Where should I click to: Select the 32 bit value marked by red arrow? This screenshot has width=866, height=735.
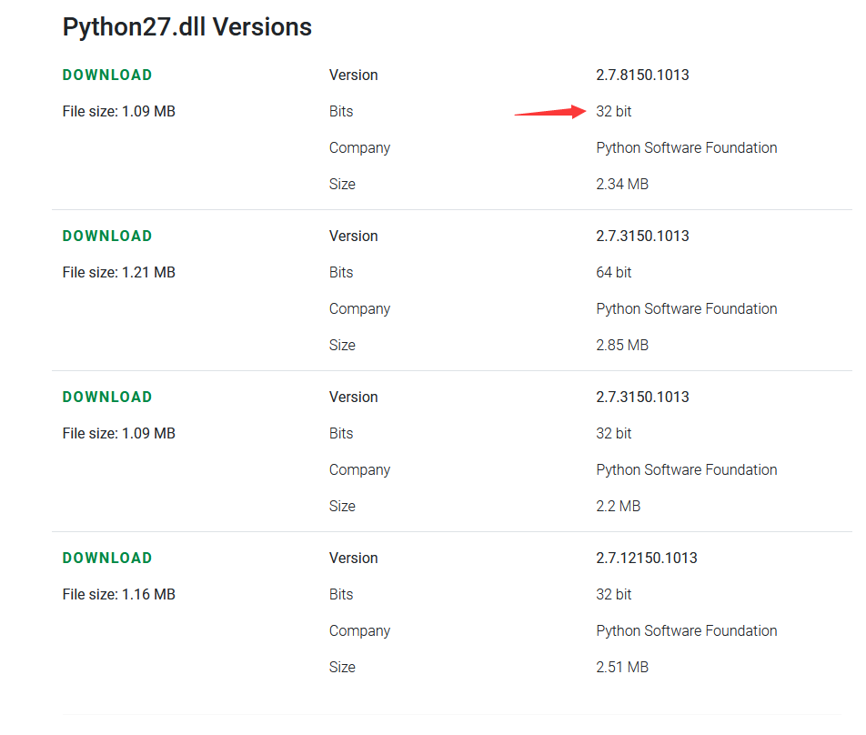pos(613,111)
